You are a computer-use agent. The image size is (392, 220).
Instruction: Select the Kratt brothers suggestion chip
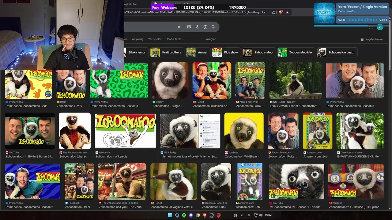(167, 52)
